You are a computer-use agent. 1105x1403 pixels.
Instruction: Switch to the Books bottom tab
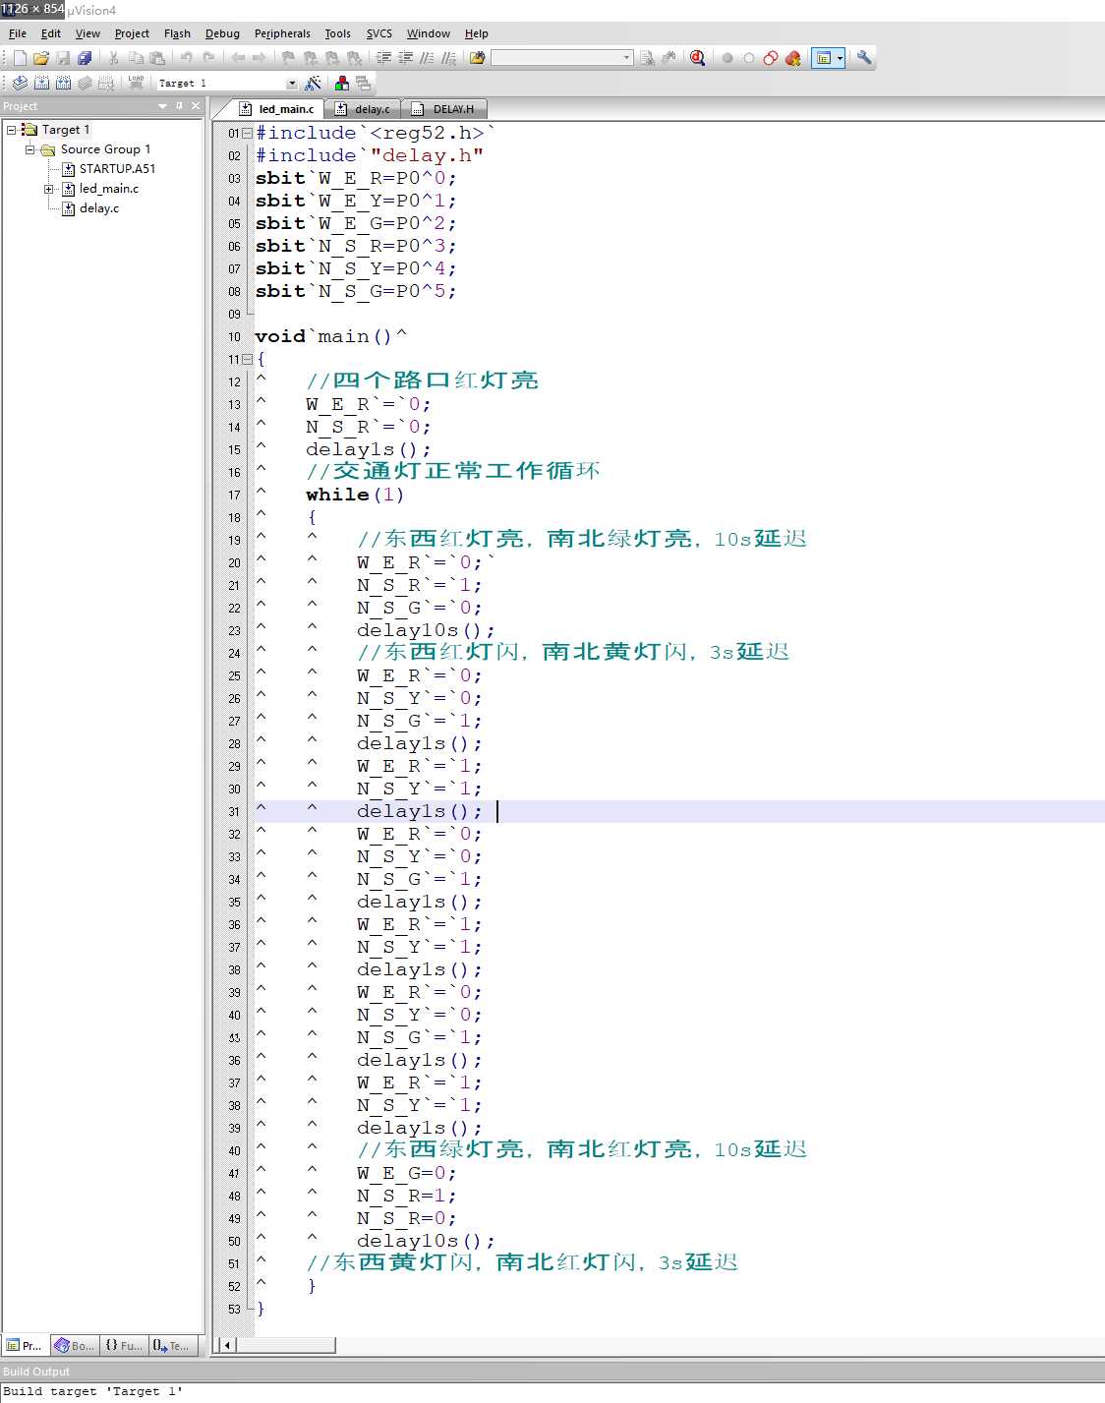(75, 1345)
